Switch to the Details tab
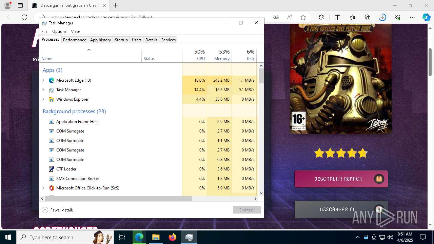Image resolution: width=434 pixels, height=244 pixels. tap(151, 40)
